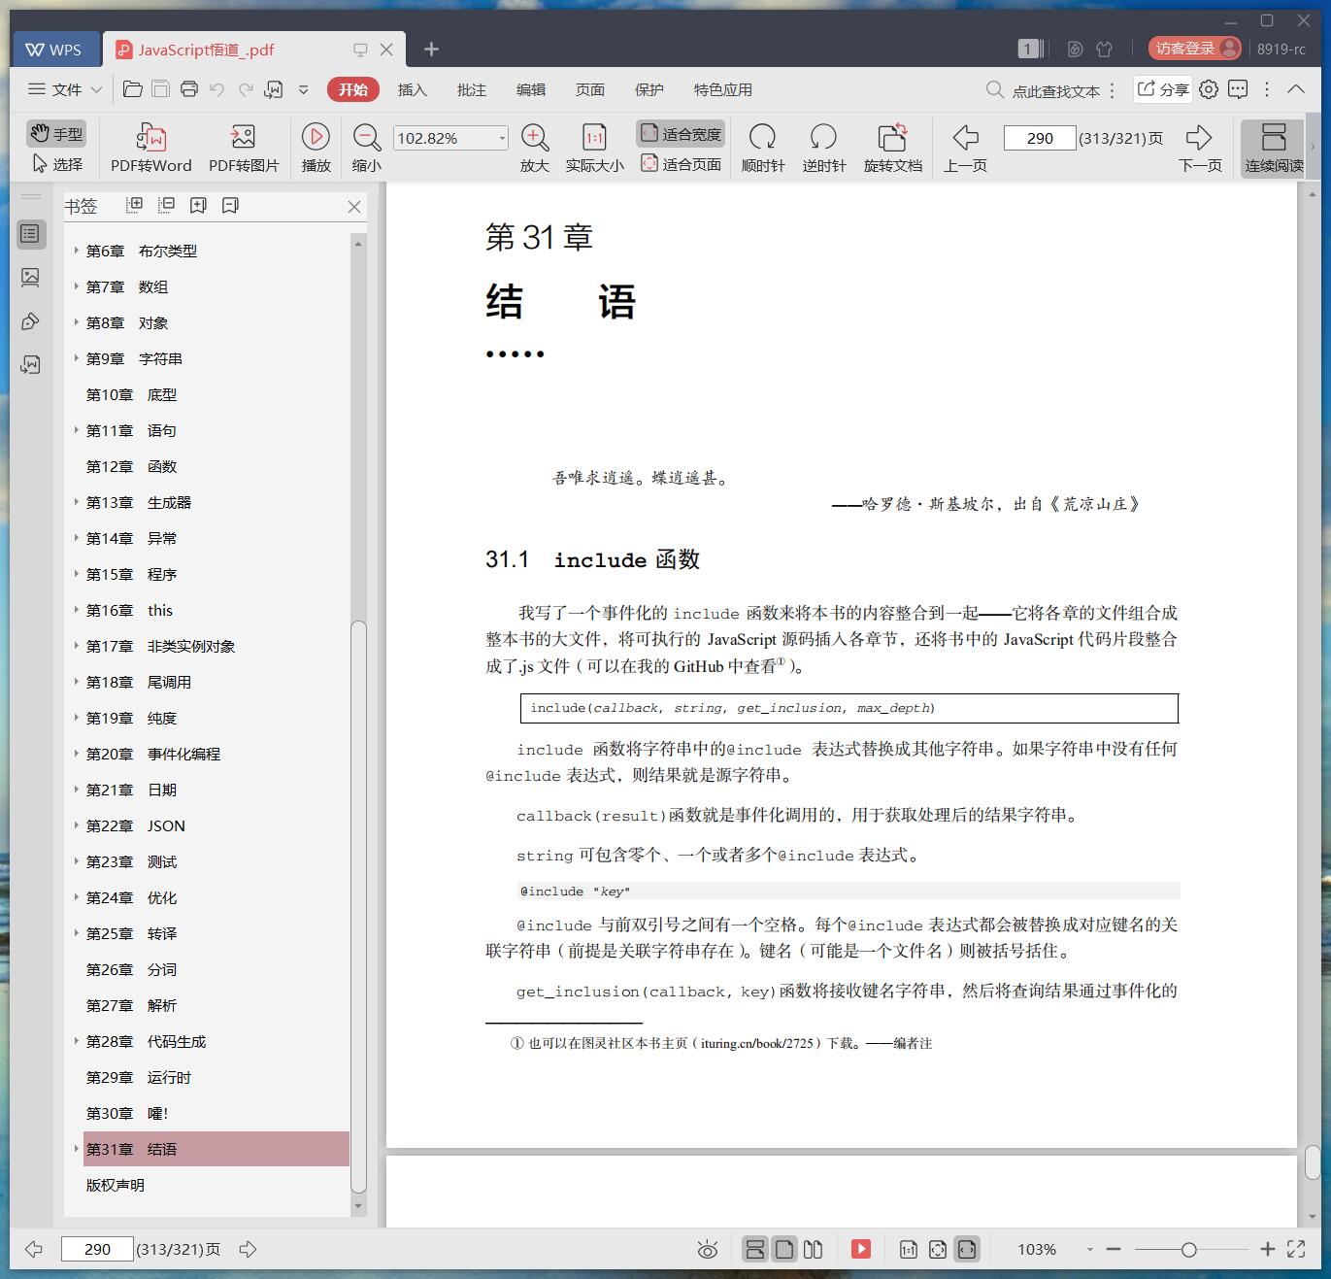Toggle fit width icon in status bar
1331x1279 pixels.
966,1249
